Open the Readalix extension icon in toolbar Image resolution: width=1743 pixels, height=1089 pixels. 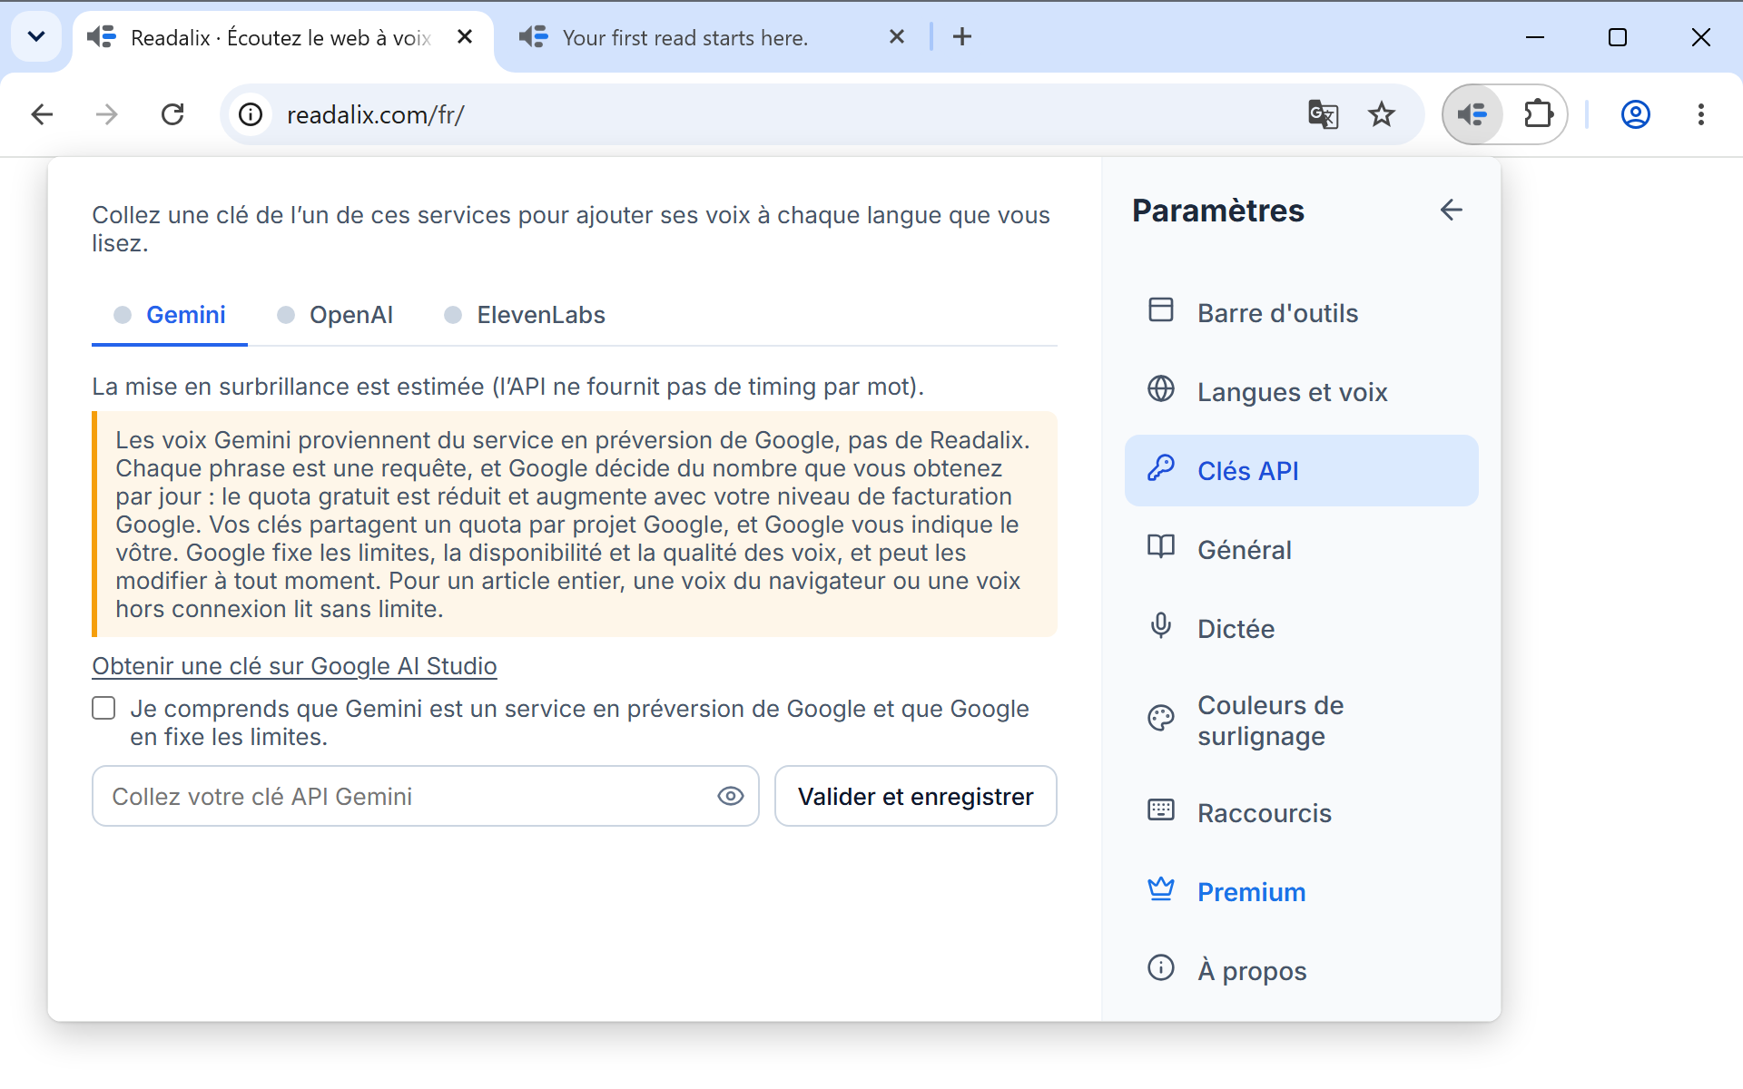(x=1472, y=114)
